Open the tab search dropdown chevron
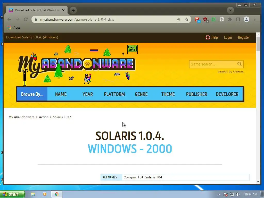 point(230,10)
